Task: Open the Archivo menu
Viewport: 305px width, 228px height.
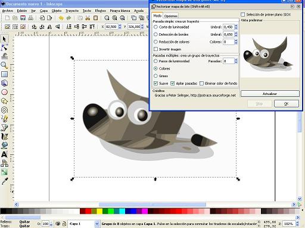Action: pos(8,11)
